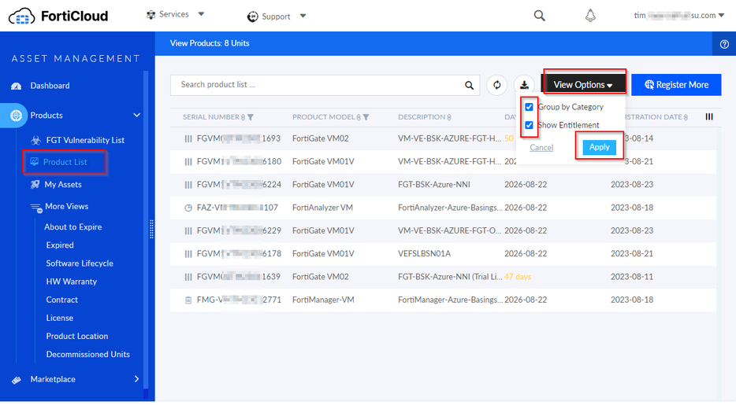Open the global search magnifier icon
Image resolution: width=736 pixels, height=405 pixels.
(x=539, y=16)
